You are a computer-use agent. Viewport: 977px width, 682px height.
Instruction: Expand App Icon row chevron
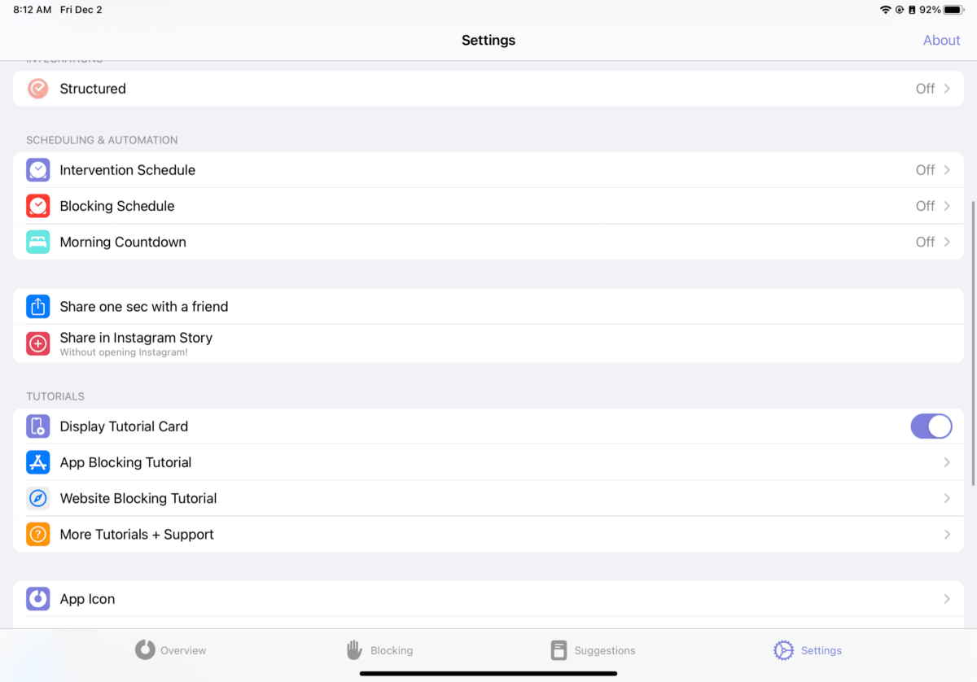click(x=947, y=599)
